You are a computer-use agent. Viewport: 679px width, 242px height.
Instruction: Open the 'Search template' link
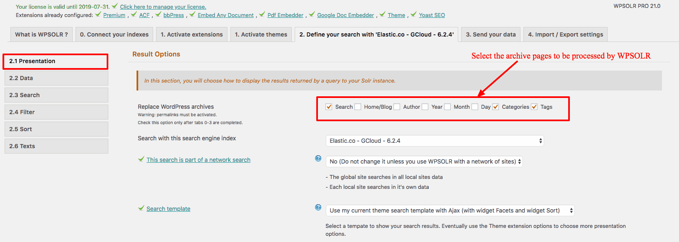tap(169, 209)
